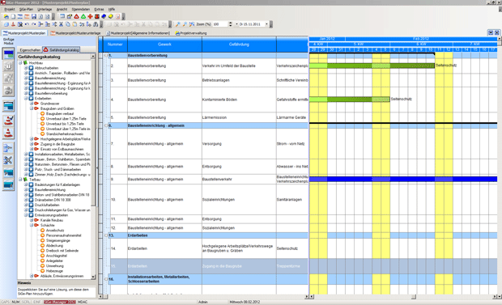The width and height of the screenshot is (502, 305).
Task: Collapse the Hochbau tree node
Action: (20, 63)
